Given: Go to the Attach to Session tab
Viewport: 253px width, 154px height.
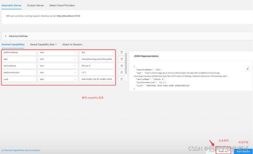Looking at the screenshot, I should click(73, 44).
